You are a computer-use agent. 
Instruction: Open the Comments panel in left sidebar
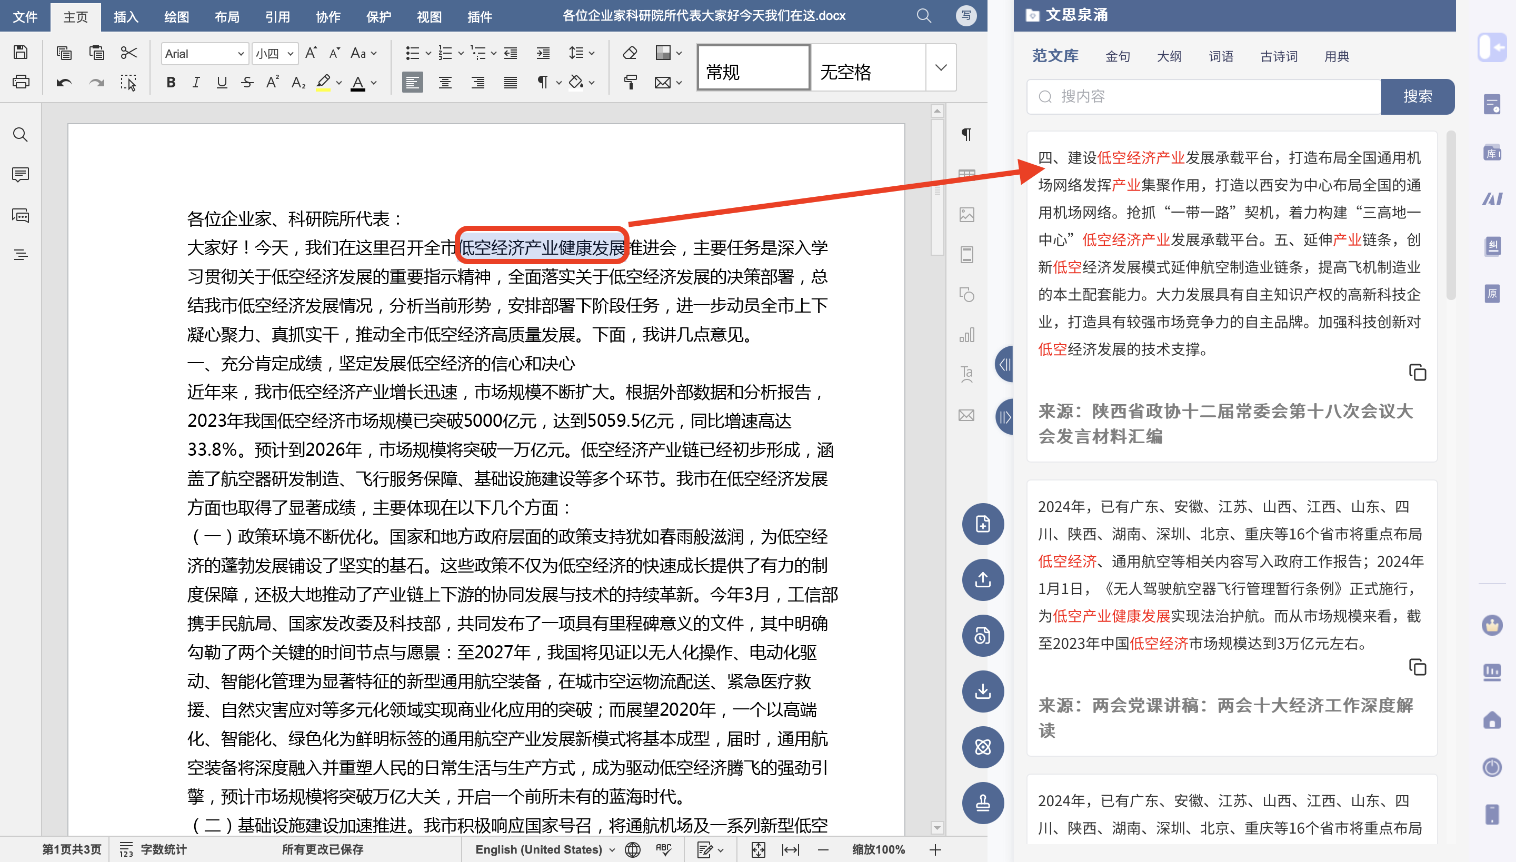pyautogui.click(x=21, y=175)
